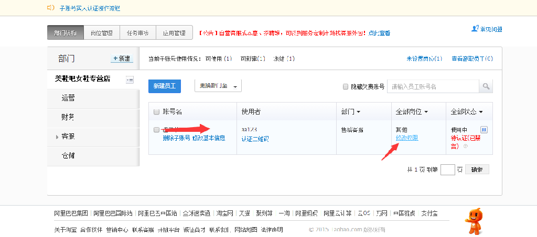Click the 万网 footer link
The height and width of the screenshot is (237, 537).
pyautogui.click(x=382, y=213)
